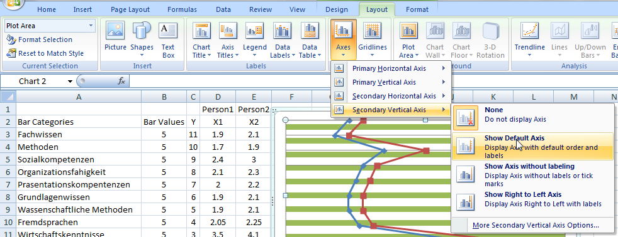Choose None to hide the axis
The image size is (618, 237).
[532, 118]
